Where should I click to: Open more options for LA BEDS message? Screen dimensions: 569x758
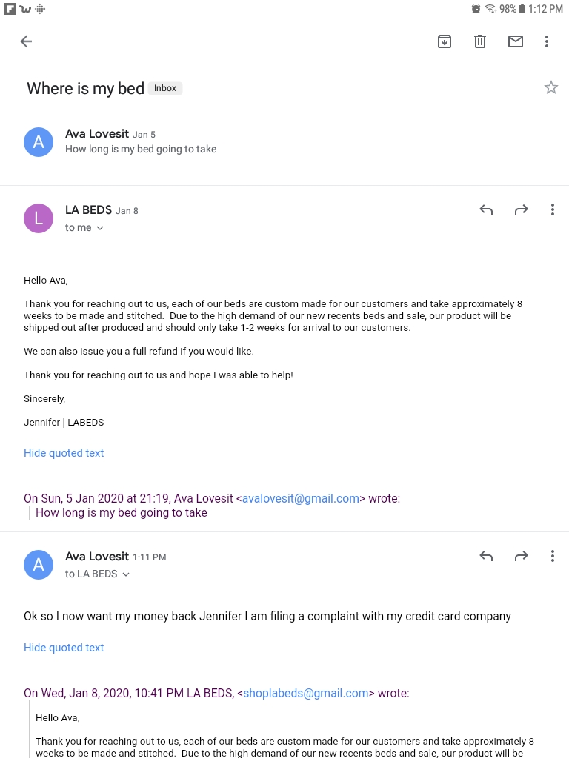click(552, 209)
